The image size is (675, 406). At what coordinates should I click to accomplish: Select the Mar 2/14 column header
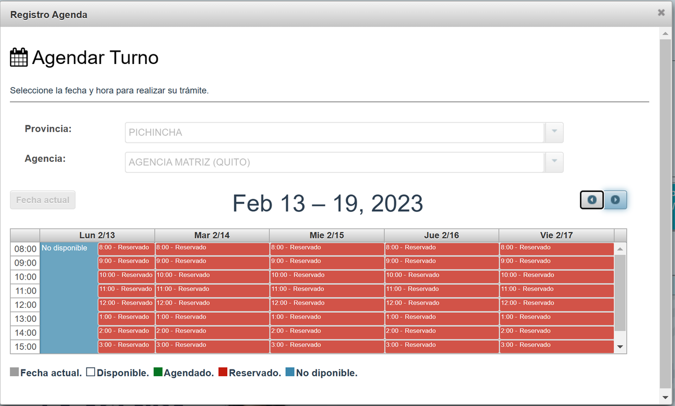[x=212, y=235]
